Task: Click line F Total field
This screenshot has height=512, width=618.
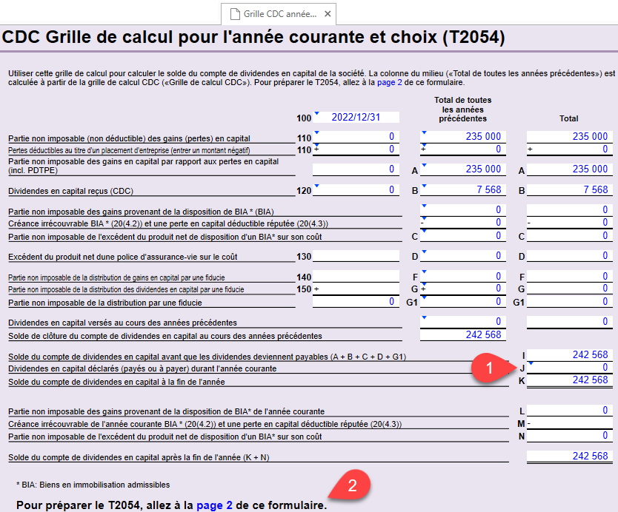Action: point(570,276)
